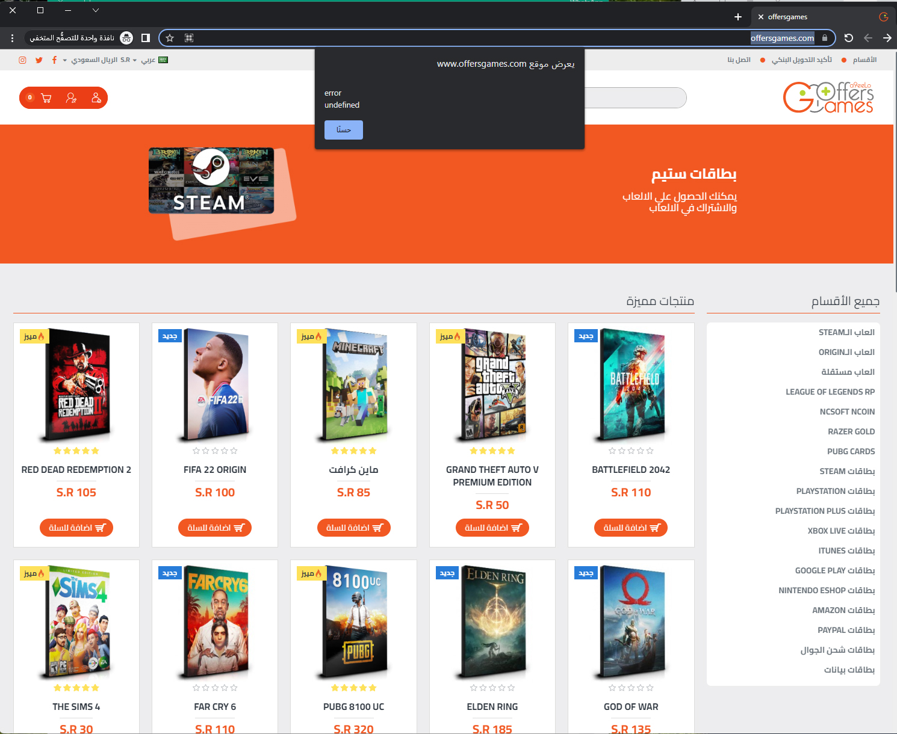Click the user-with-pencil register icon
The width and height of the screenshot is (897, 734).
(71, 98)
